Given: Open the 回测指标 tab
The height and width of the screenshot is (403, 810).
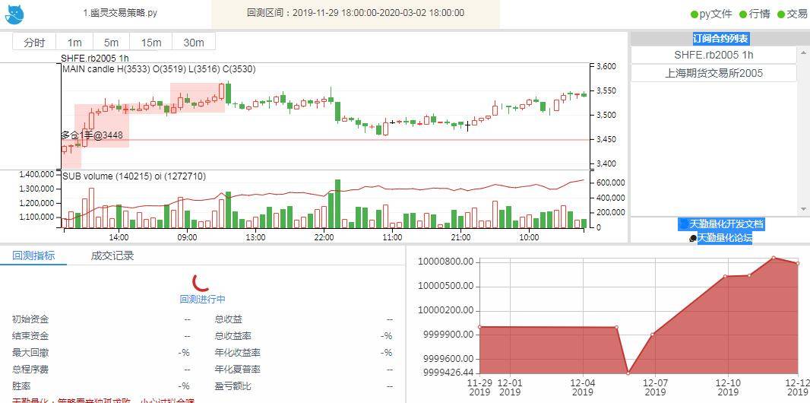Looking at the screenshot, I should pos(33,255).
